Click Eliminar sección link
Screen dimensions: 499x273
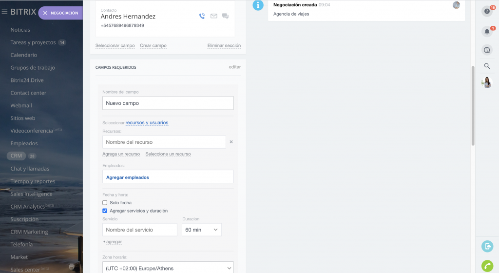tap(224, 46)
